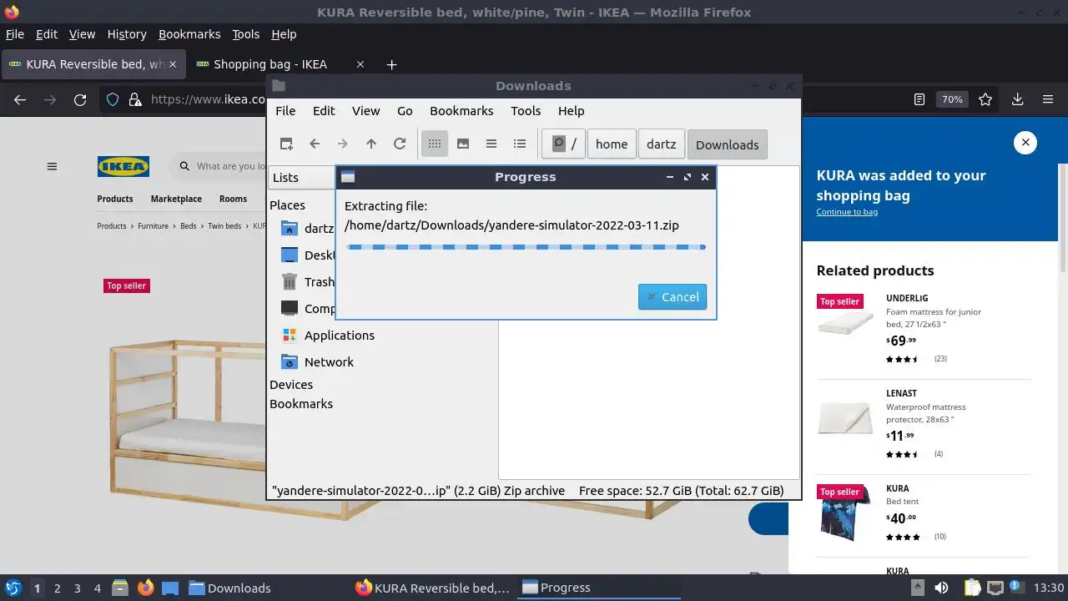Jump to 'dartz' path segment

(662, 144)
